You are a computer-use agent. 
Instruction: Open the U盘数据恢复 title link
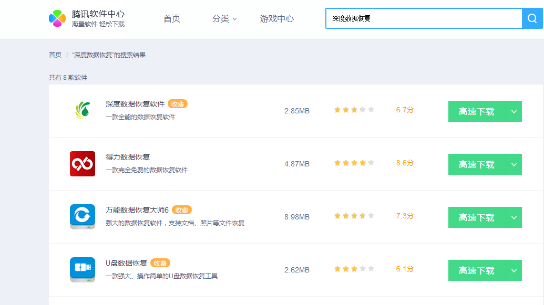(126, 263)
